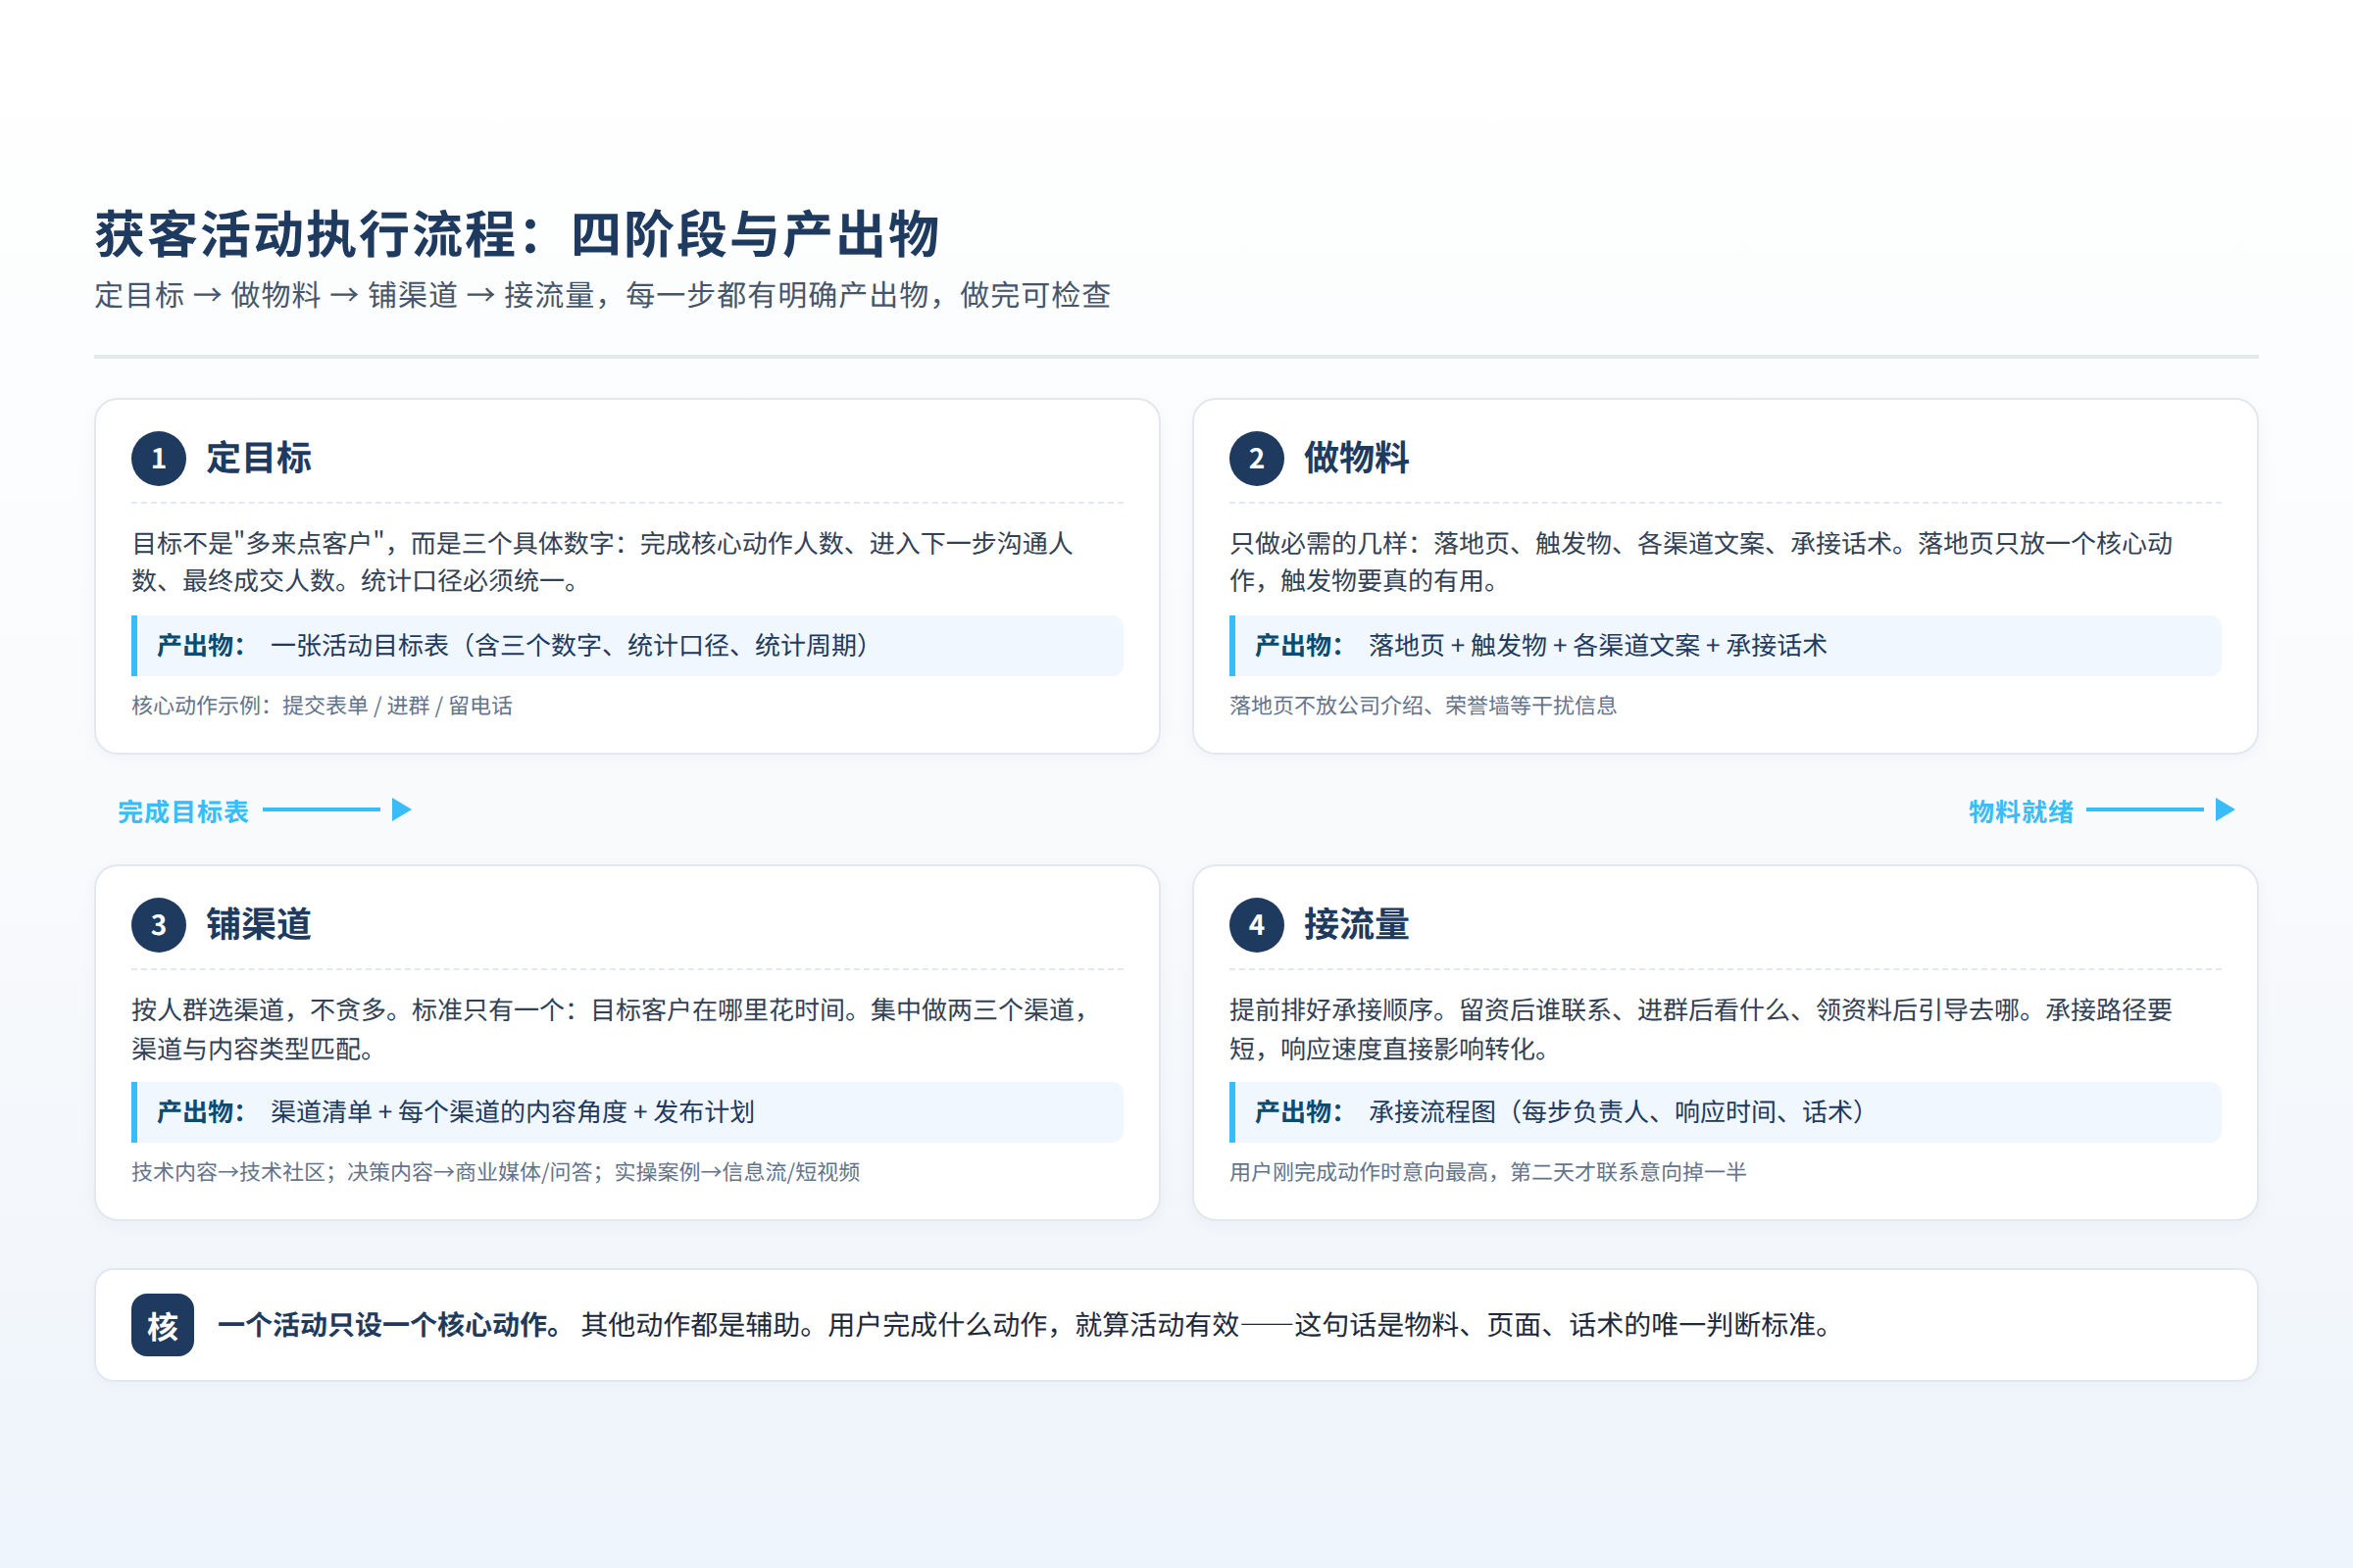The height and width of the screenshot is (1568, 2353).
Task: Click output box 渠道清单 + 每个渠道的内容角度
Action: tap(627, 1112)
